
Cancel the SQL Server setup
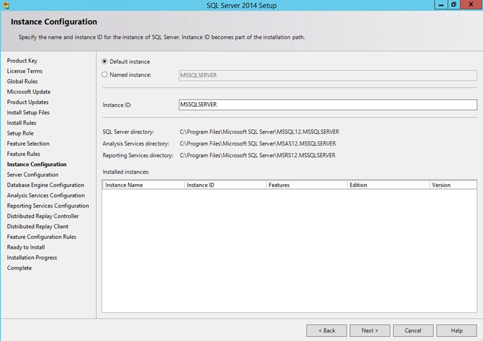413,330
